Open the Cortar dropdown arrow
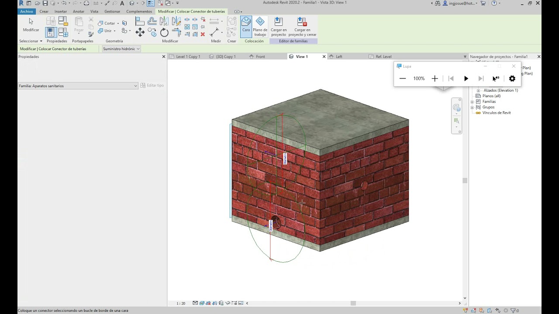Screen dimensions: 559x314 118,24
